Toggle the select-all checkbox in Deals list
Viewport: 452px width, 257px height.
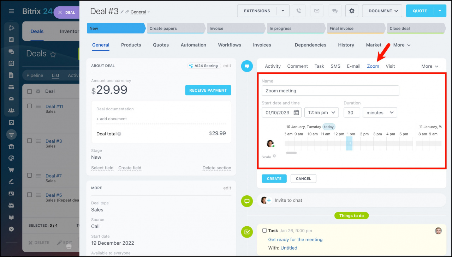[30, 91]
